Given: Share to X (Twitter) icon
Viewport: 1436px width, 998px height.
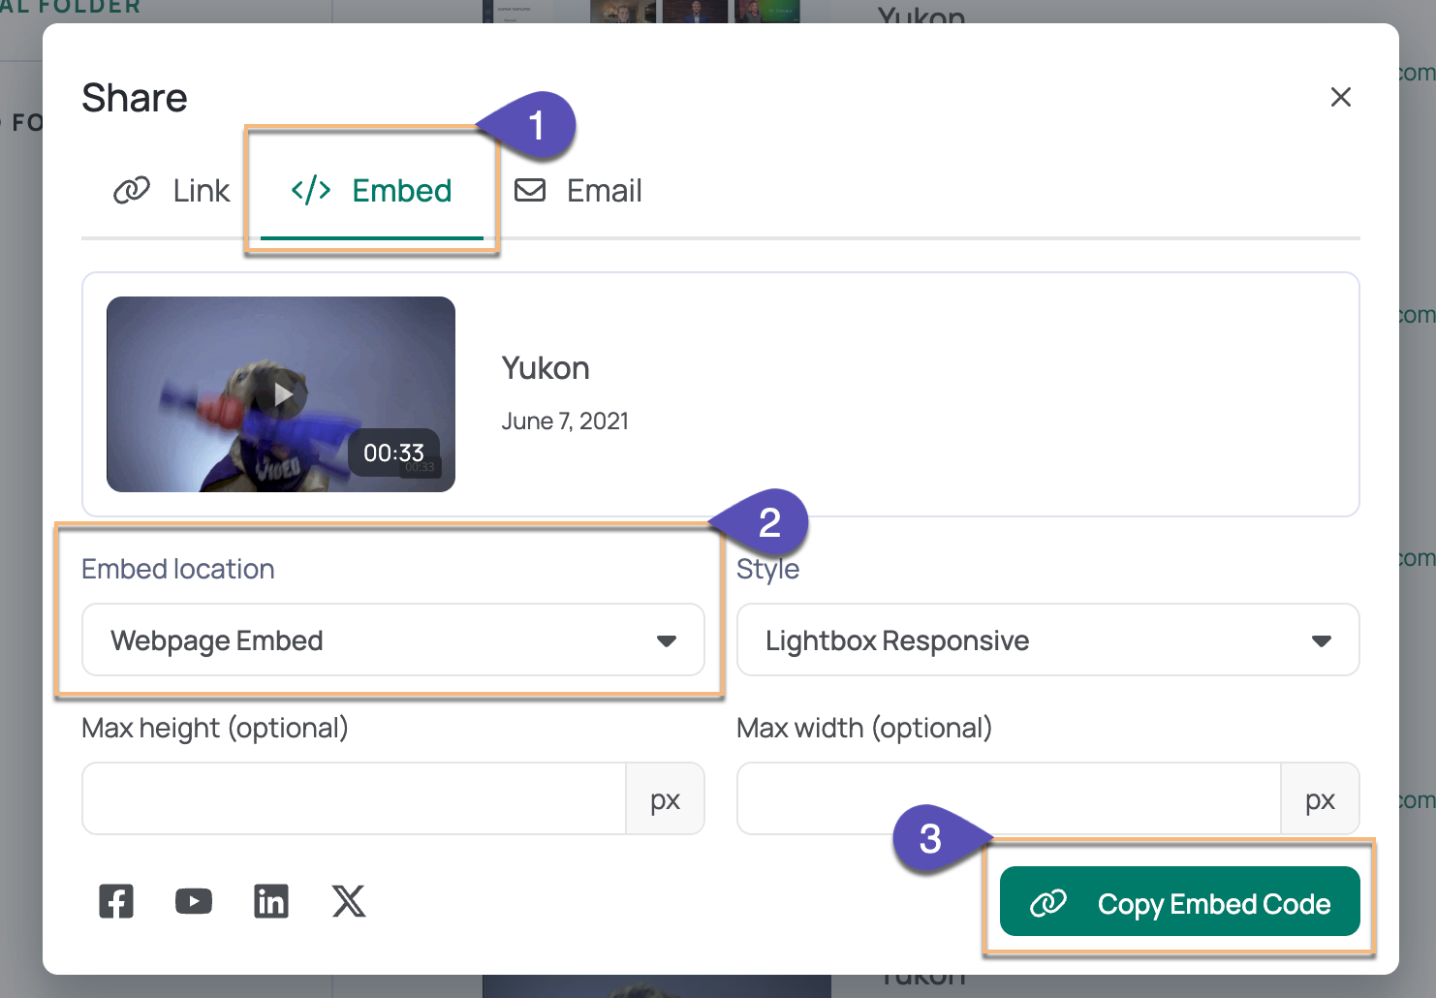Looking at the screenshot, I should [349, 901].
